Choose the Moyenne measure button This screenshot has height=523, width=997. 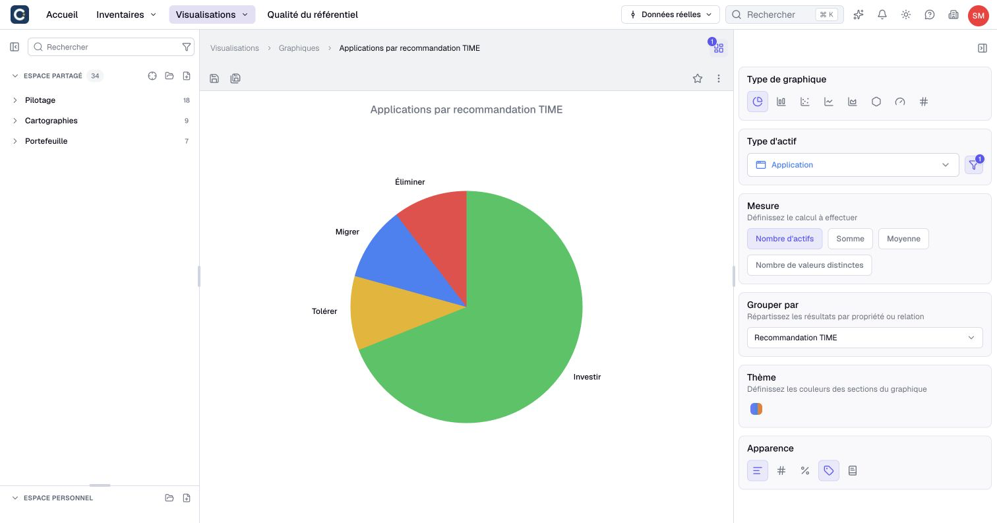pos(903,239)
